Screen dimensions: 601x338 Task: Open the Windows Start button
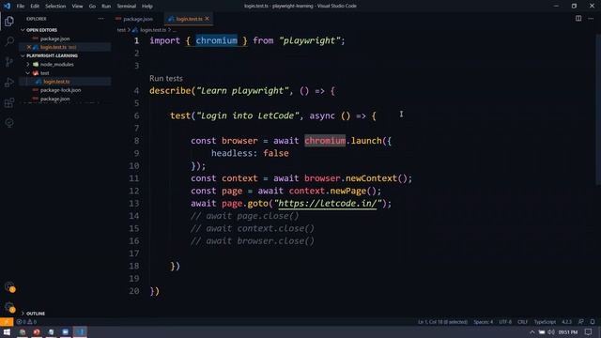[7, 331]
